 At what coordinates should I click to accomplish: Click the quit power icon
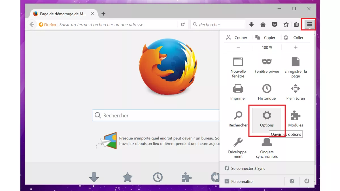point(307,181)
